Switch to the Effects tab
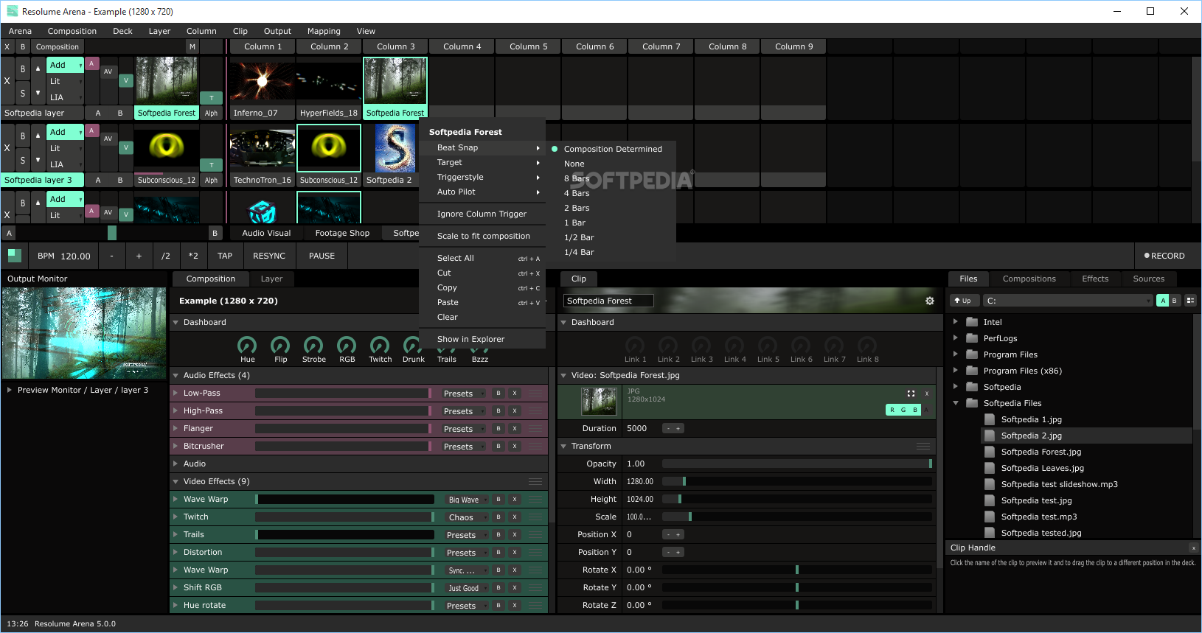1202x633 pixels. click(1095, 279)
